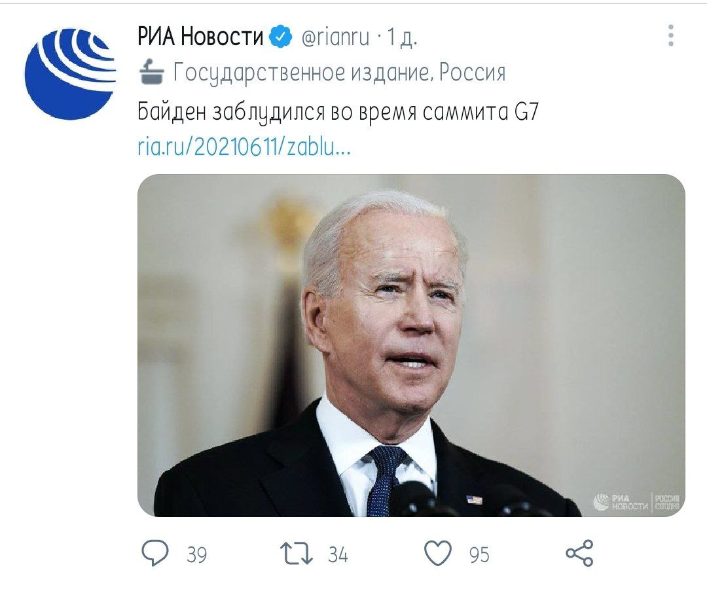Viewport: 707px width, 589px height.
Task: Open the reply speech bubble icon
Action: coord(155,552)
